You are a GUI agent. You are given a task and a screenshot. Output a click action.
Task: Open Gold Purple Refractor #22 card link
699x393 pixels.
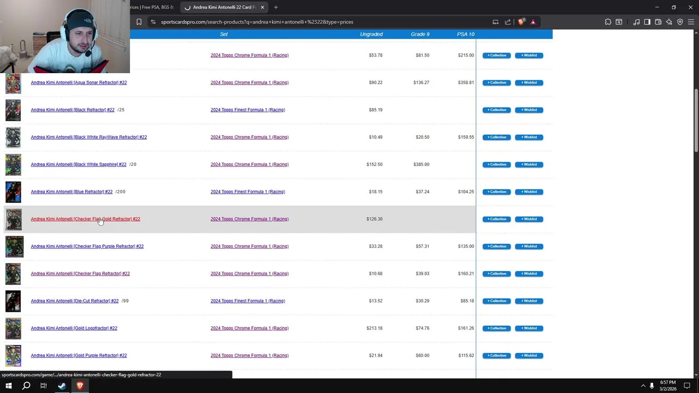pyautogui.click(x=79, y=355)
